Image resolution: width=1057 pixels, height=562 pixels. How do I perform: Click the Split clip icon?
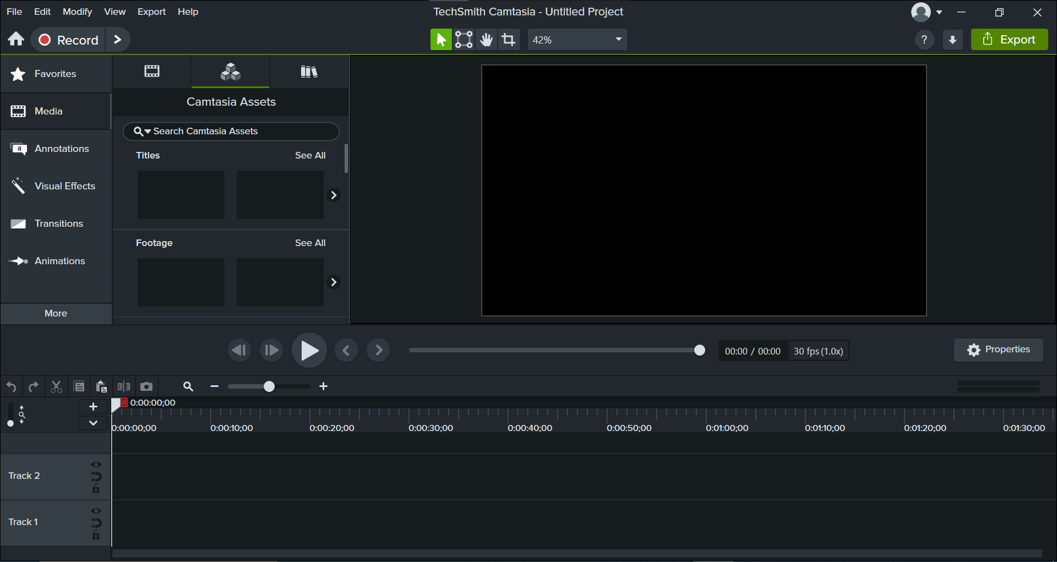click(x=124, y=386)
